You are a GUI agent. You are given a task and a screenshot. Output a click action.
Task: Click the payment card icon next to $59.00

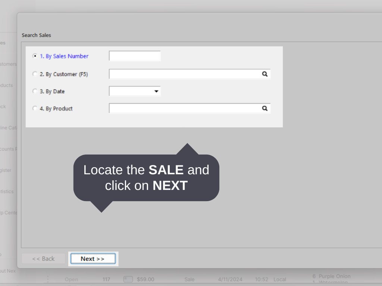128,279
